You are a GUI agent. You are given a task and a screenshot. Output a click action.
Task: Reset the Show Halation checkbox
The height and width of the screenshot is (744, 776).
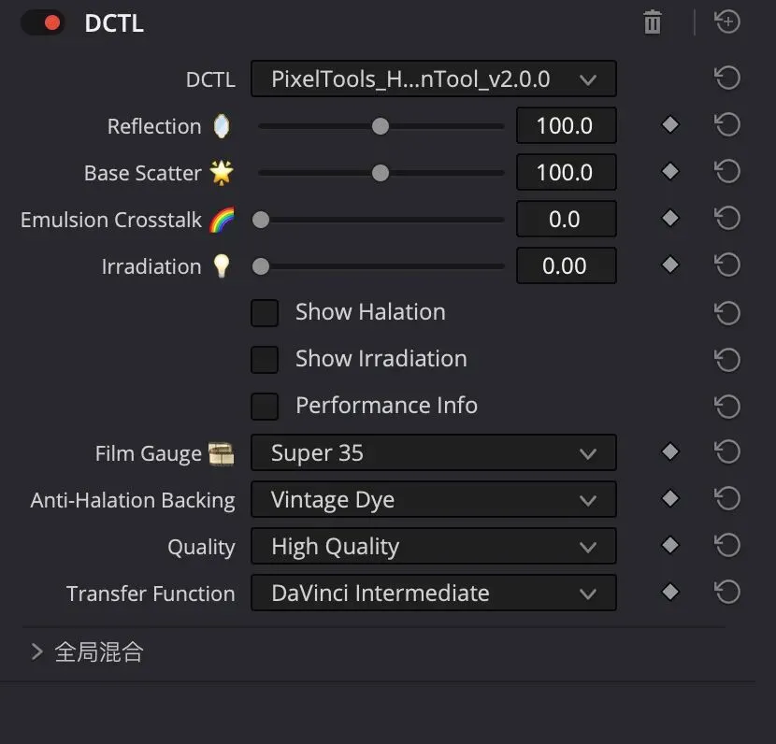point(727,313)
